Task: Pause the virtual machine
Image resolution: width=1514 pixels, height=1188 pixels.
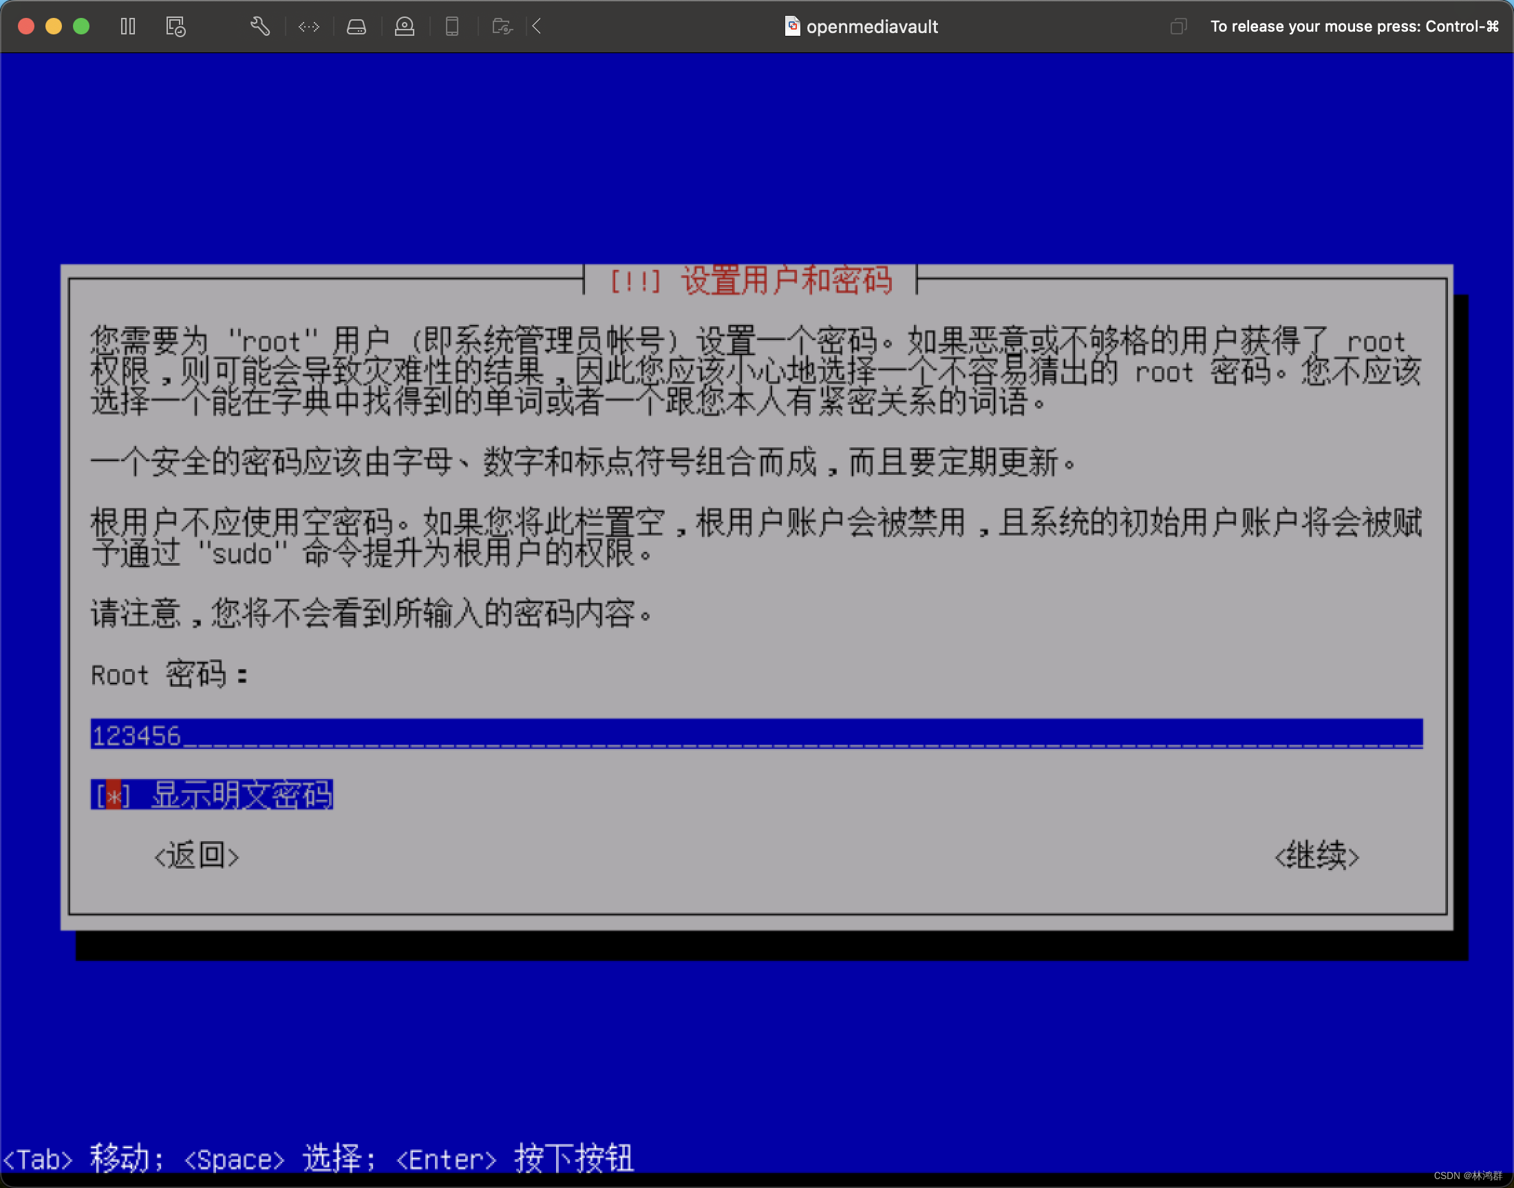Action: pos(127,26)
